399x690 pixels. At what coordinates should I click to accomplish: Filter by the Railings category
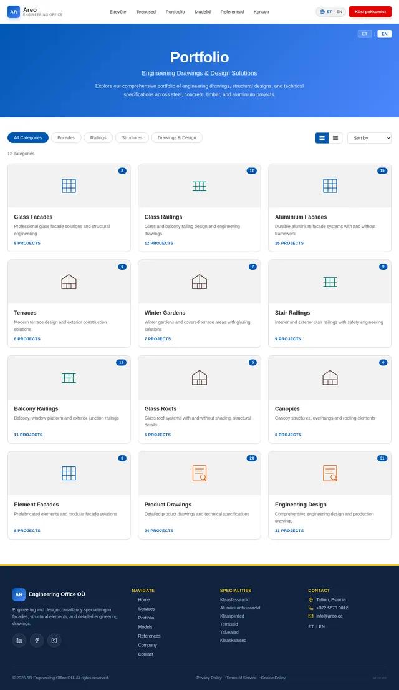click(98, 138)
